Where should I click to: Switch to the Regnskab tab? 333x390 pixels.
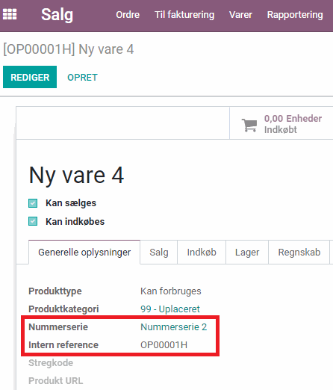pyautogui.click(x=299, y=252)
